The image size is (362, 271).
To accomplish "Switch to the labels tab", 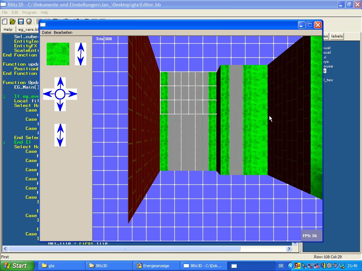I will (337, 36).
